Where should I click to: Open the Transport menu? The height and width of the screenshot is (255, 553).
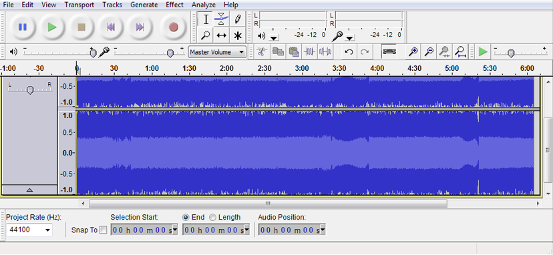(79, 5)
